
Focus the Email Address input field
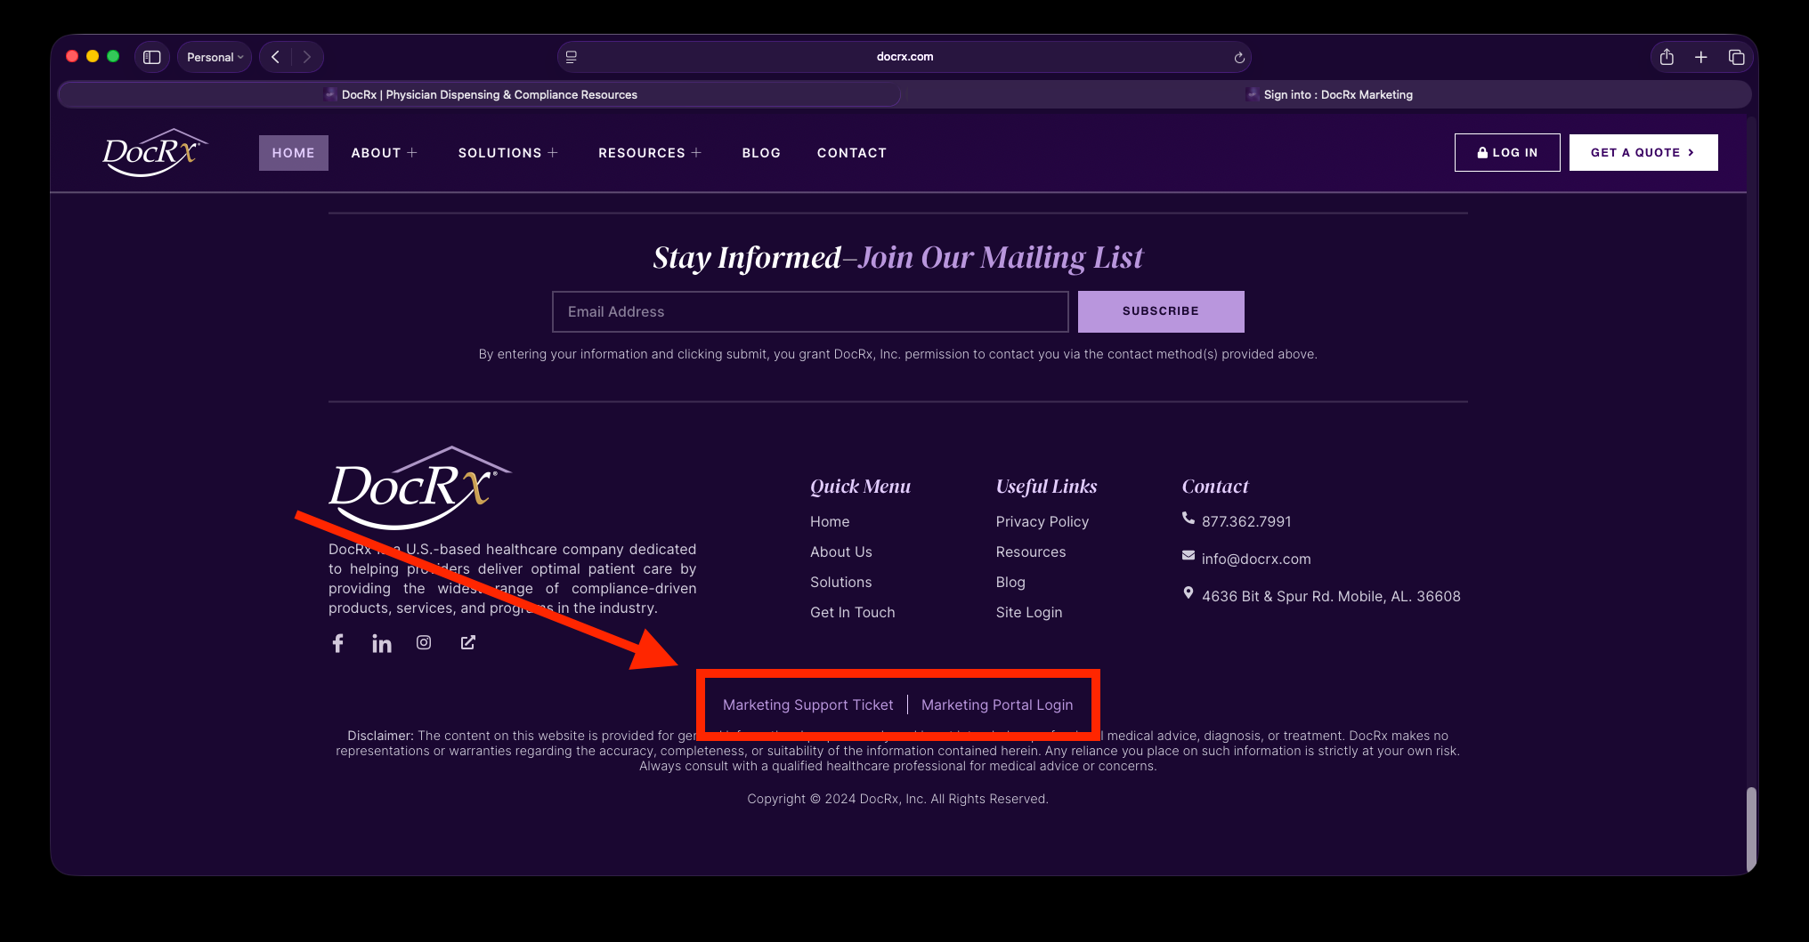[810, 311]
